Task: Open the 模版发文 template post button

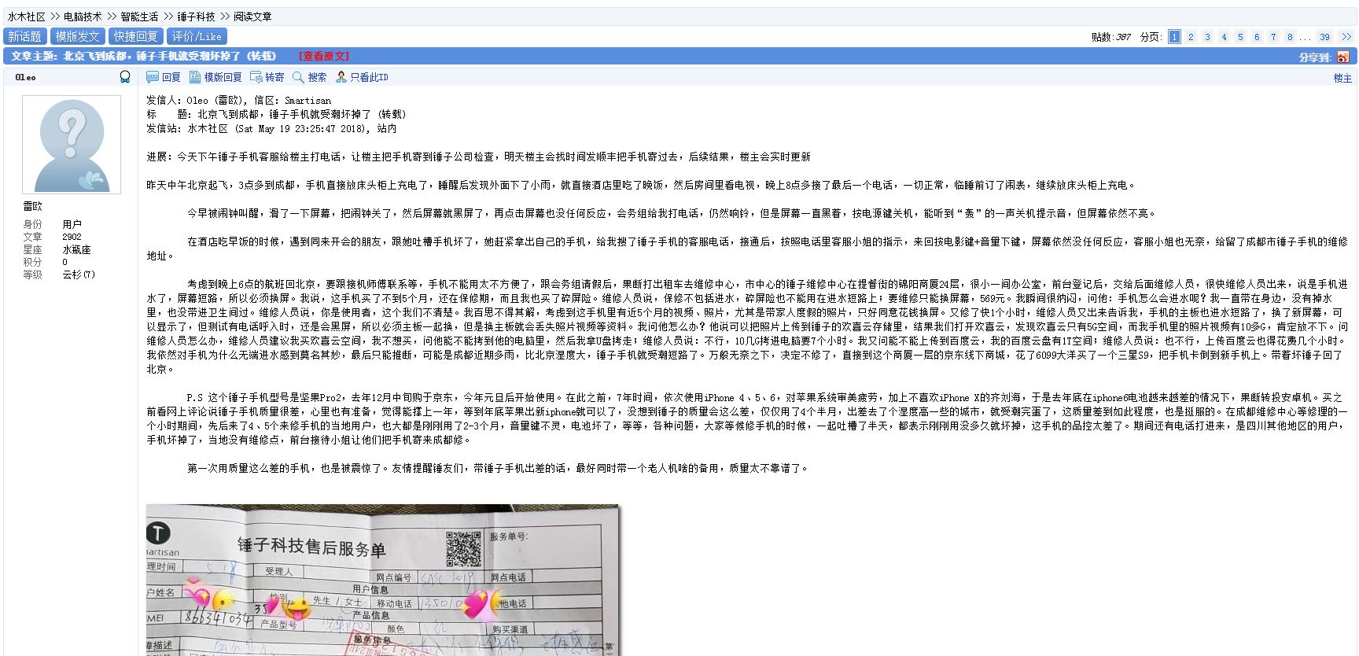Action: [78, 36]
